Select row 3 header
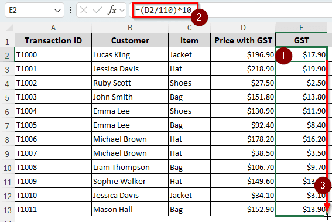This screenshot has width=332, height=222. tap(8, 69)
